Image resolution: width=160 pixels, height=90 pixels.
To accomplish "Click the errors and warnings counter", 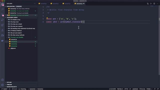I will click(x=14, y=89).
